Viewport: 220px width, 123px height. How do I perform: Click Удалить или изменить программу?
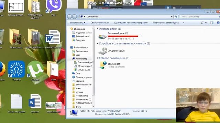[131, 23]
